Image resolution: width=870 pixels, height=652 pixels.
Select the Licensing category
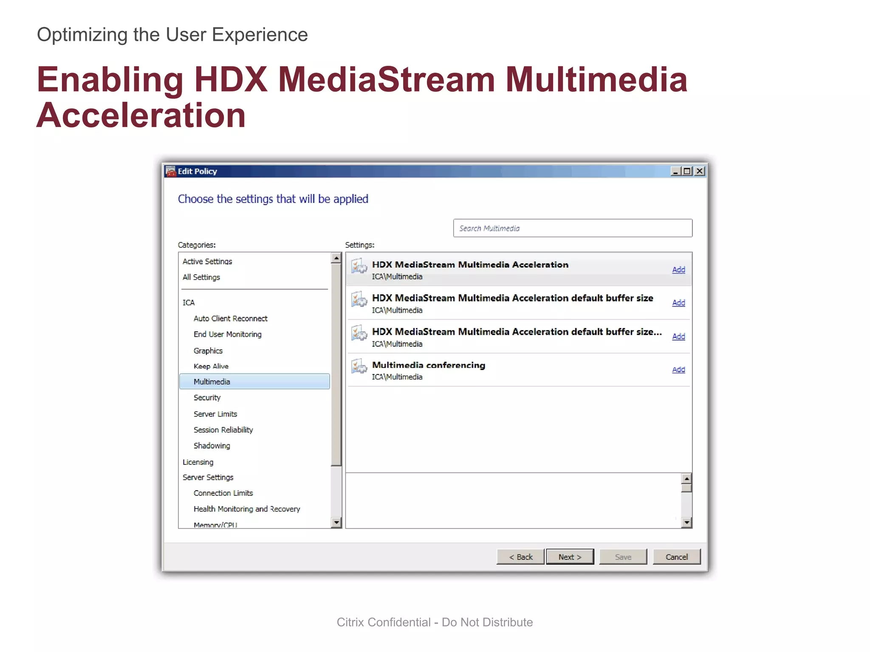pos(198,462)
